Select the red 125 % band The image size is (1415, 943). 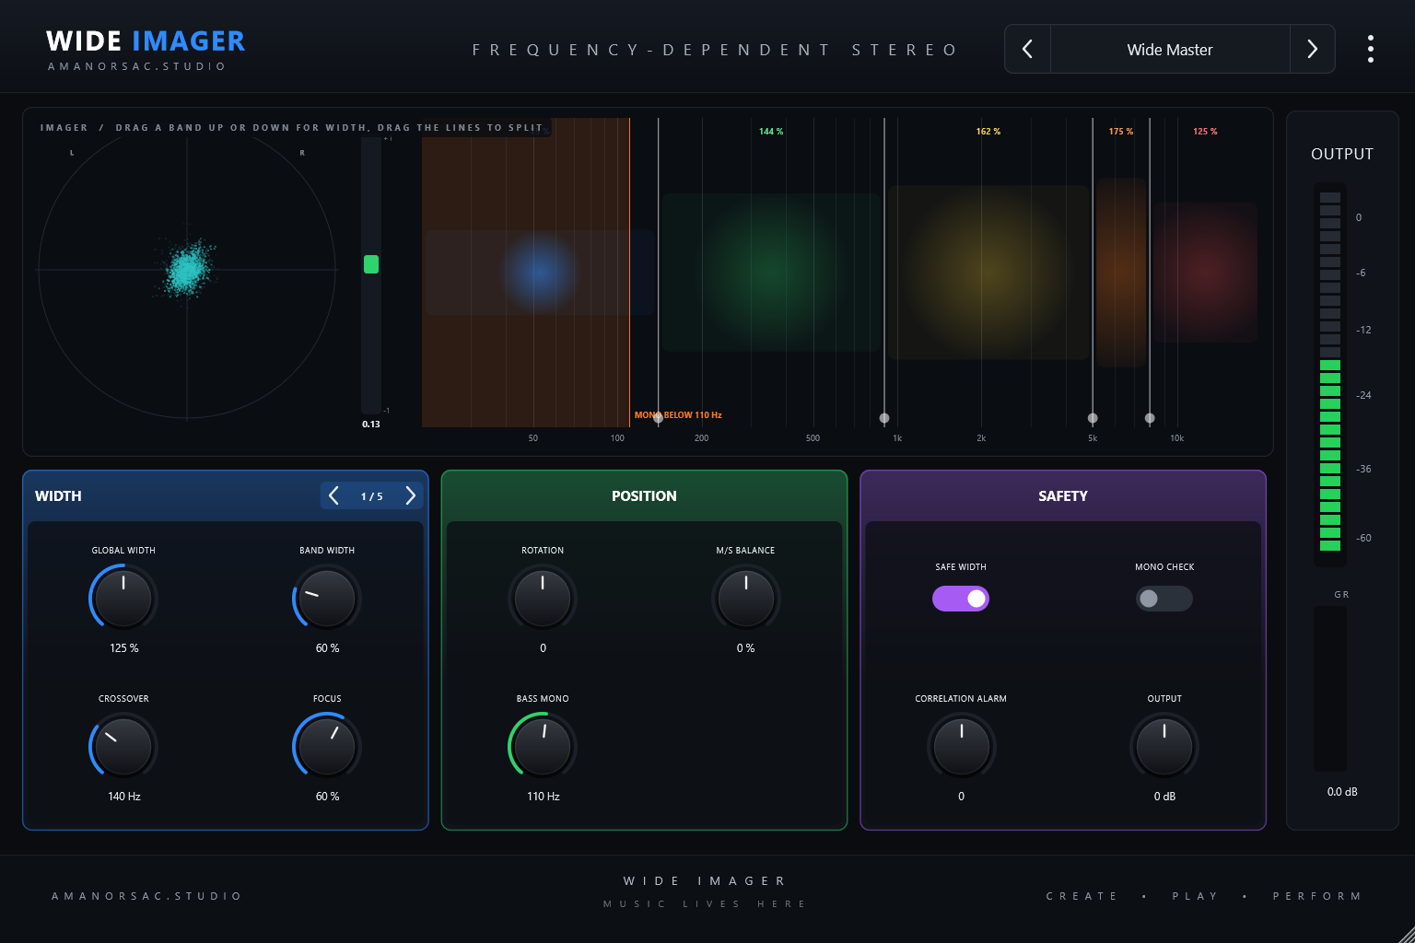point(1205,273)
